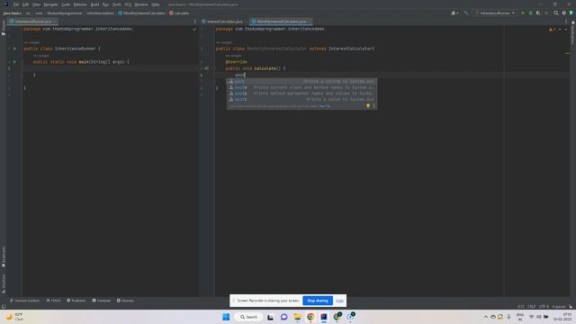Open IntelliJ IDEA taskbar icon

[324, 317]
